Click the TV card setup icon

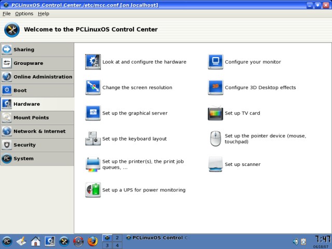tap(216, 113)
